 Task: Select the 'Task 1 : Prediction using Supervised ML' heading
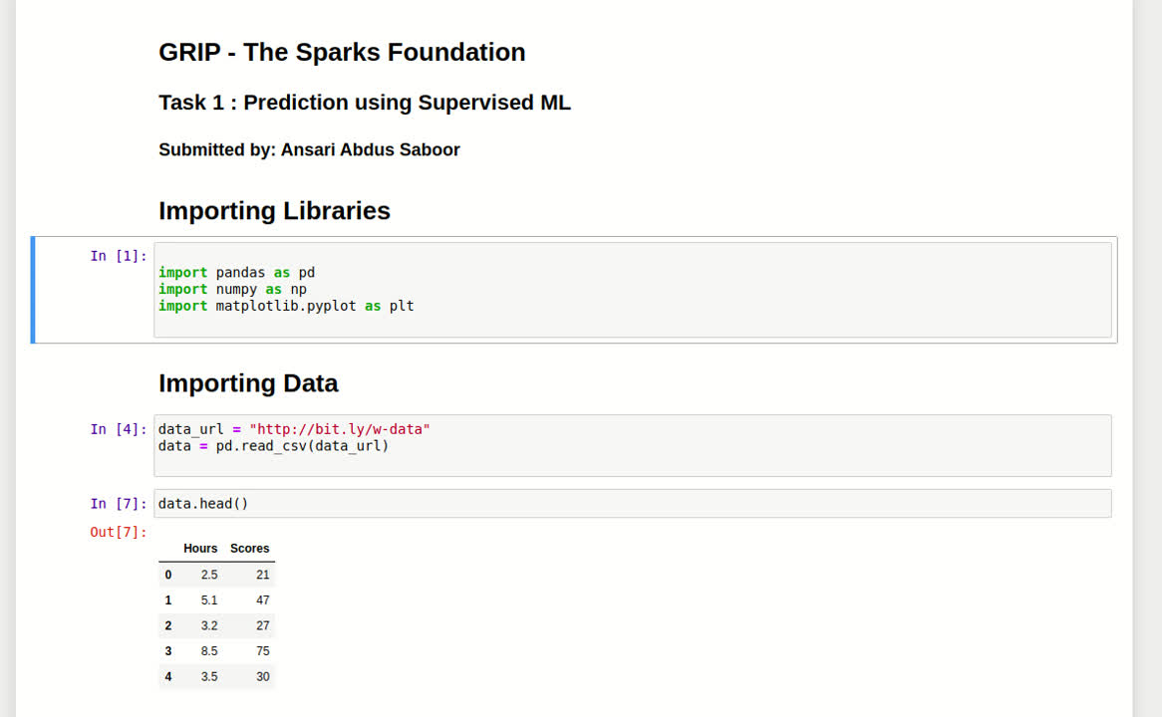(x=365, y=103)
